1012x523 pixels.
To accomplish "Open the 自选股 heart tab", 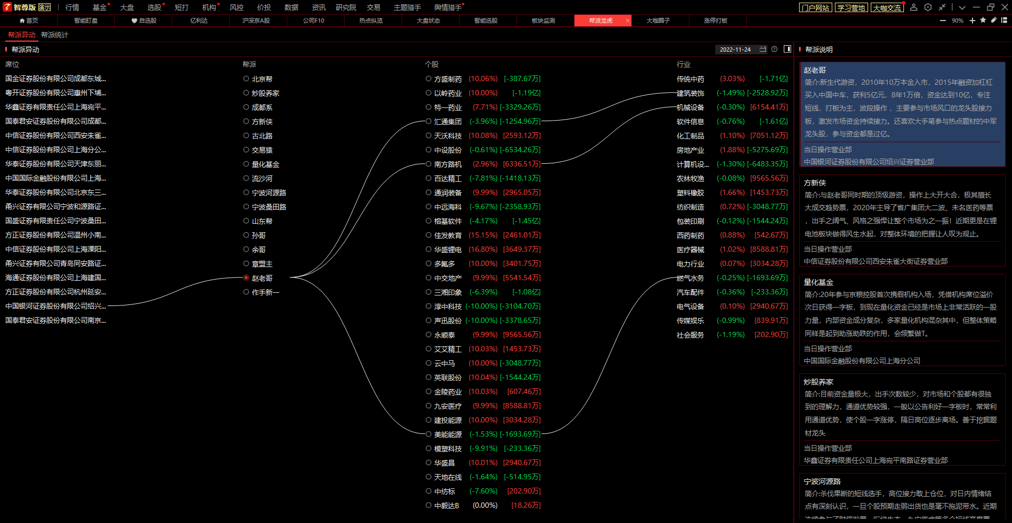I will coord(144,21).
